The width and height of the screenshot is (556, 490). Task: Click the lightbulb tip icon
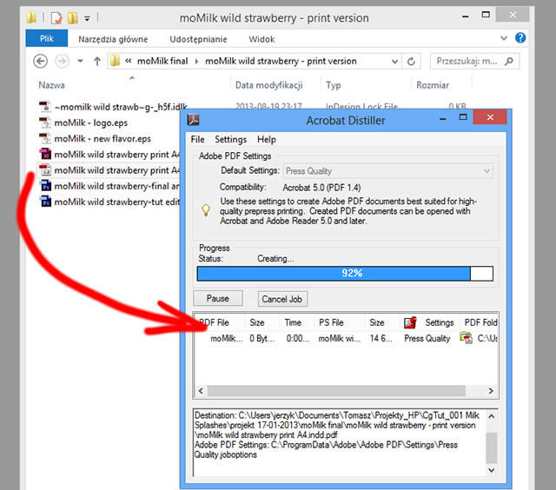206,210
